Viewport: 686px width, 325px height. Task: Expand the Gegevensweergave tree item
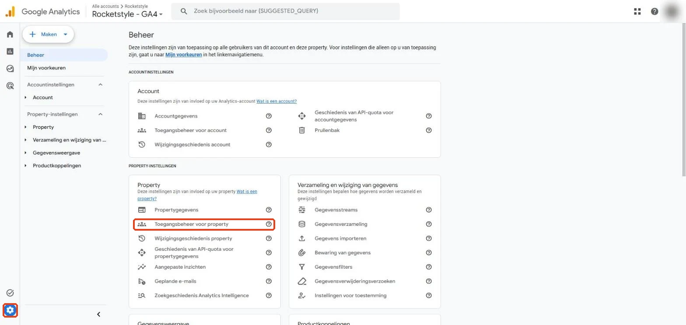26,153
